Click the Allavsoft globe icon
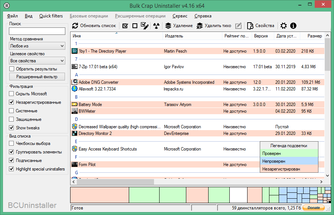The width and height of the screenshot is (334, 215). pos(75,89)
